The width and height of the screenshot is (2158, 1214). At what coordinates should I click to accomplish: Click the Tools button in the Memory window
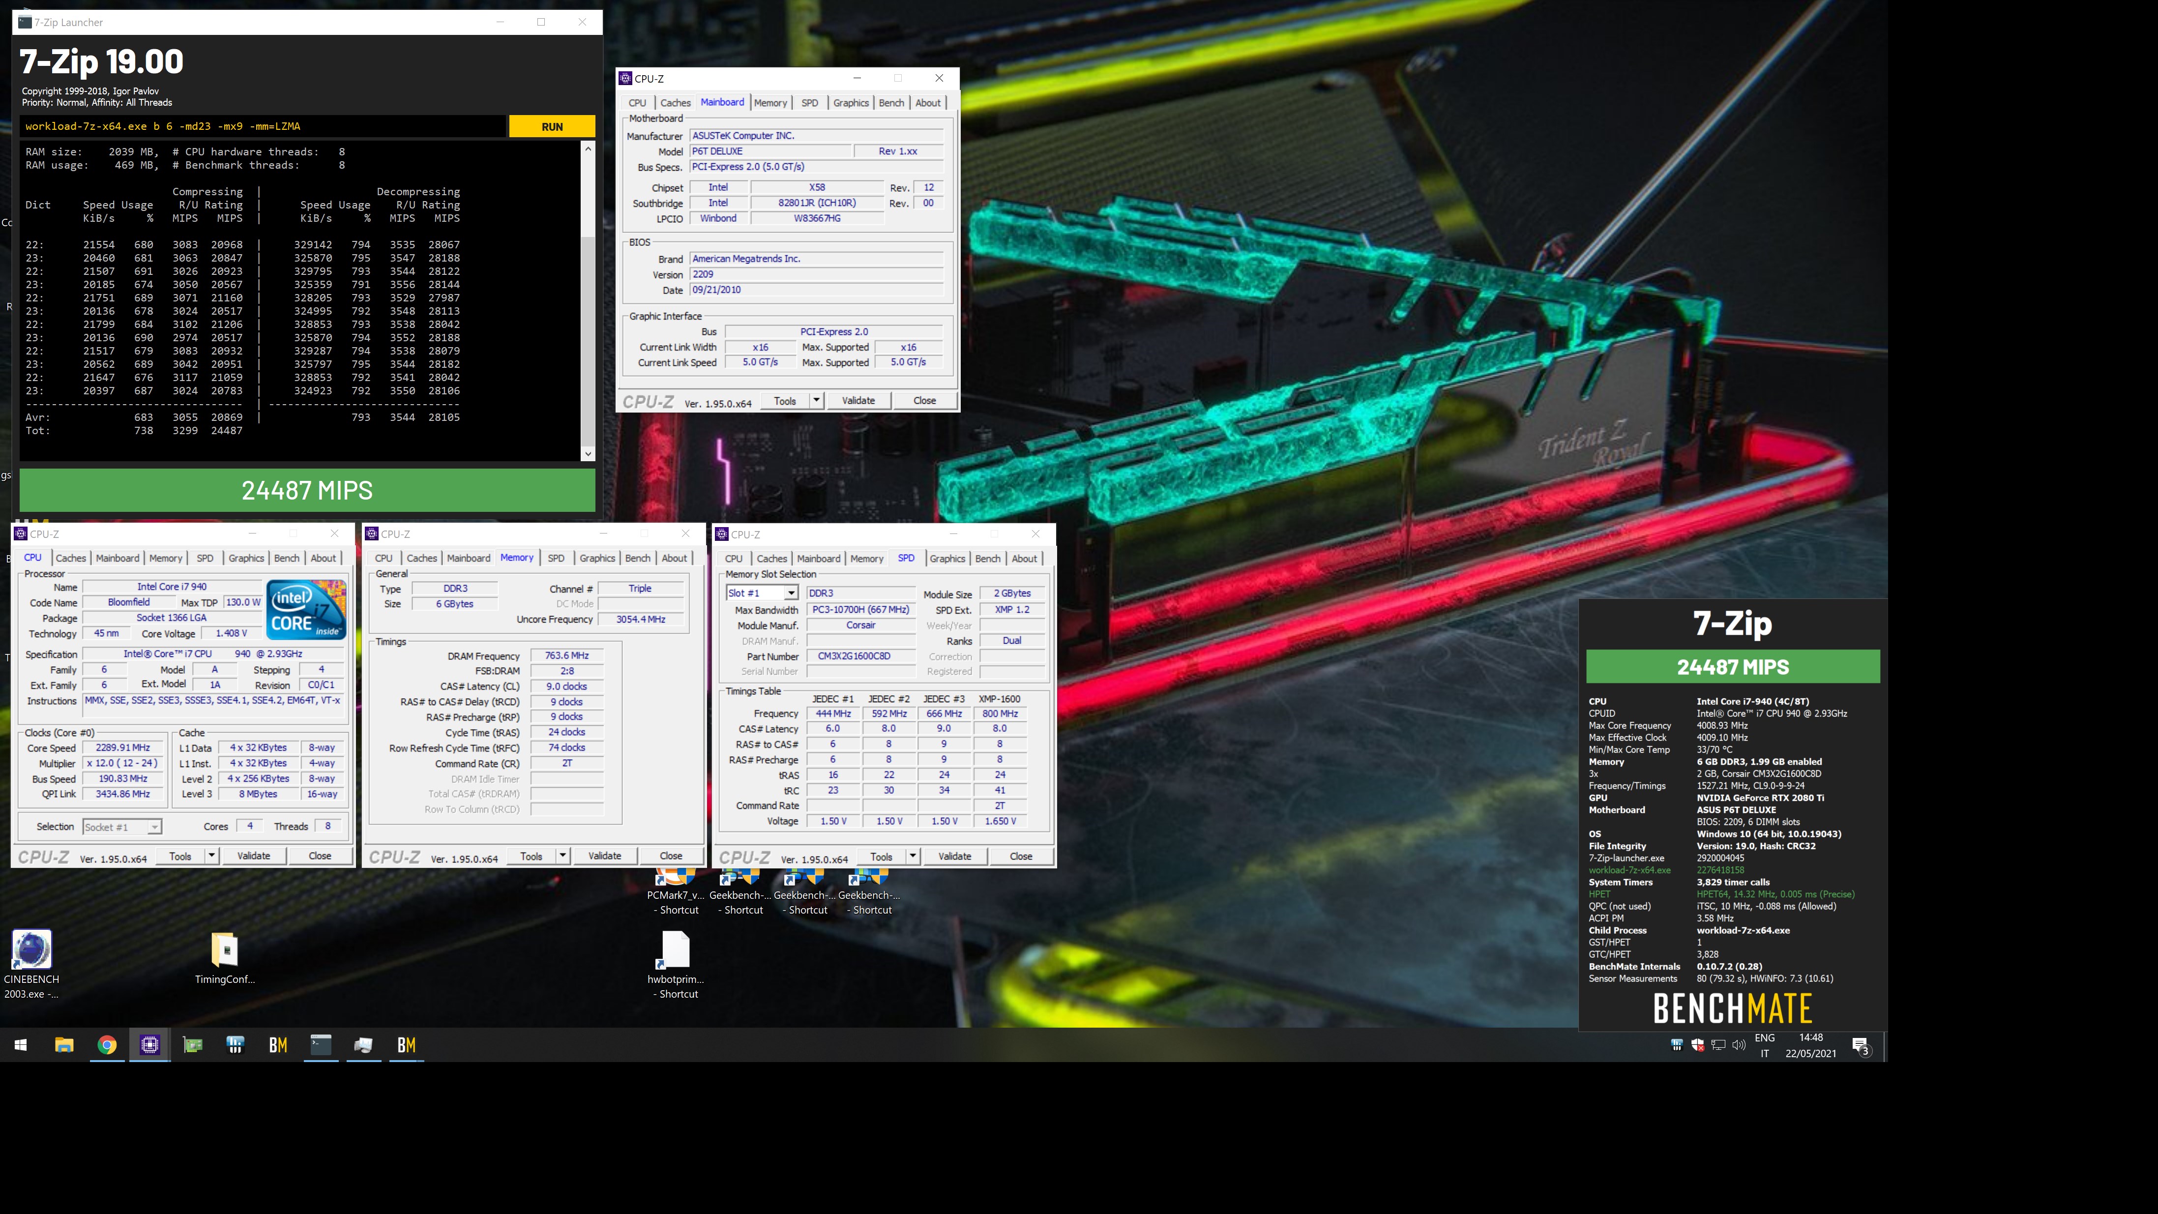pos(531,856)
